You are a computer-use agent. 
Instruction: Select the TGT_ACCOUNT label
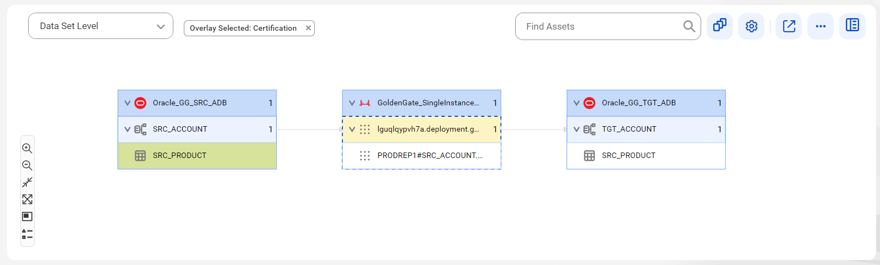629,129
